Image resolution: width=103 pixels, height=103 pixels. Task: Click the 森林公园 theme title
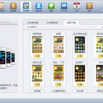click(37, 63)
